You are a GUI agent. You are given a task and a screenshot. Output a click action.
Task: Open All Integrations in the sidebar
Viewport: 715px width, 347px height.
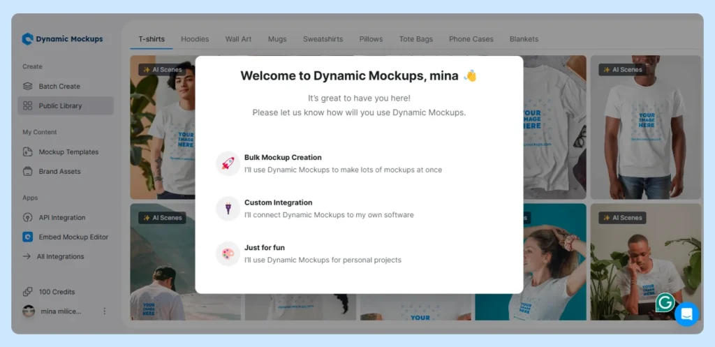[66, 256]
